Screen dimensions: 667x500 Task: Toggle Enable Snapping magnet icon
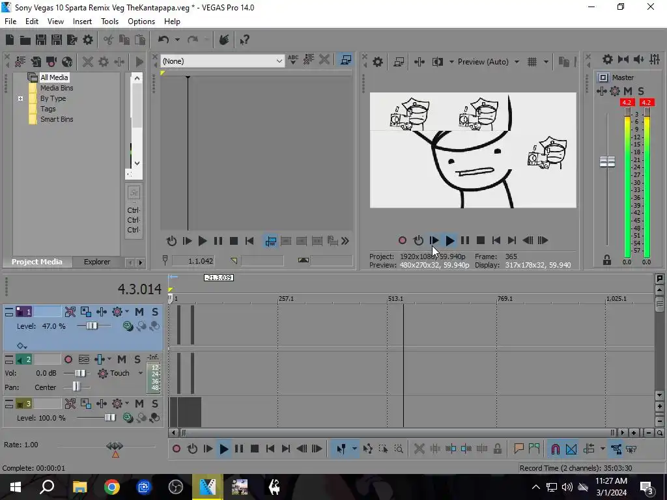[x=555, y=449]
